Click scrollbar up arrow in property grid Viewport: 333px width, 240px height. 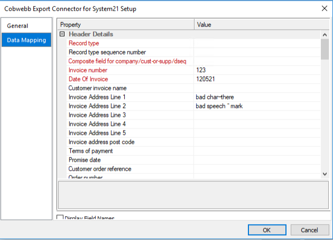tap(325, 35)
